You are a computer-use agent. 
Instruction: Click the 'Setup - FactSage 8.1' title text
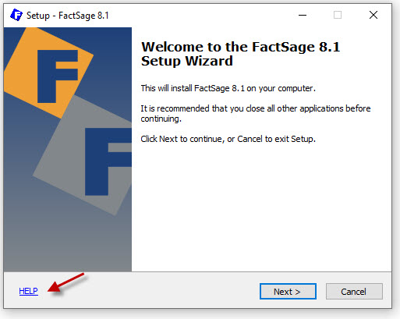[x=68, y=16]
